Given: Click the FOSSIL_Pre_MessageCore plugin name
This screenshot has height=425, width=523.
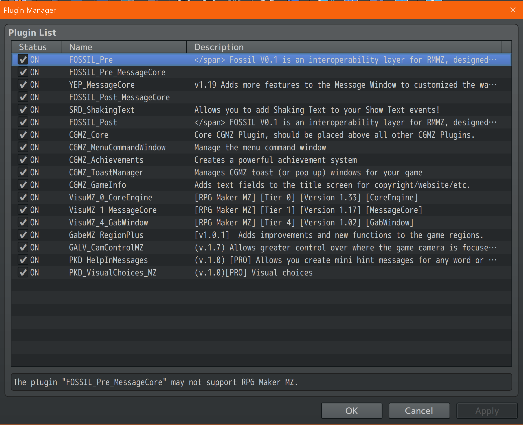Looking at the screenshot, I should pyautogui.click(x=117, y=72).
